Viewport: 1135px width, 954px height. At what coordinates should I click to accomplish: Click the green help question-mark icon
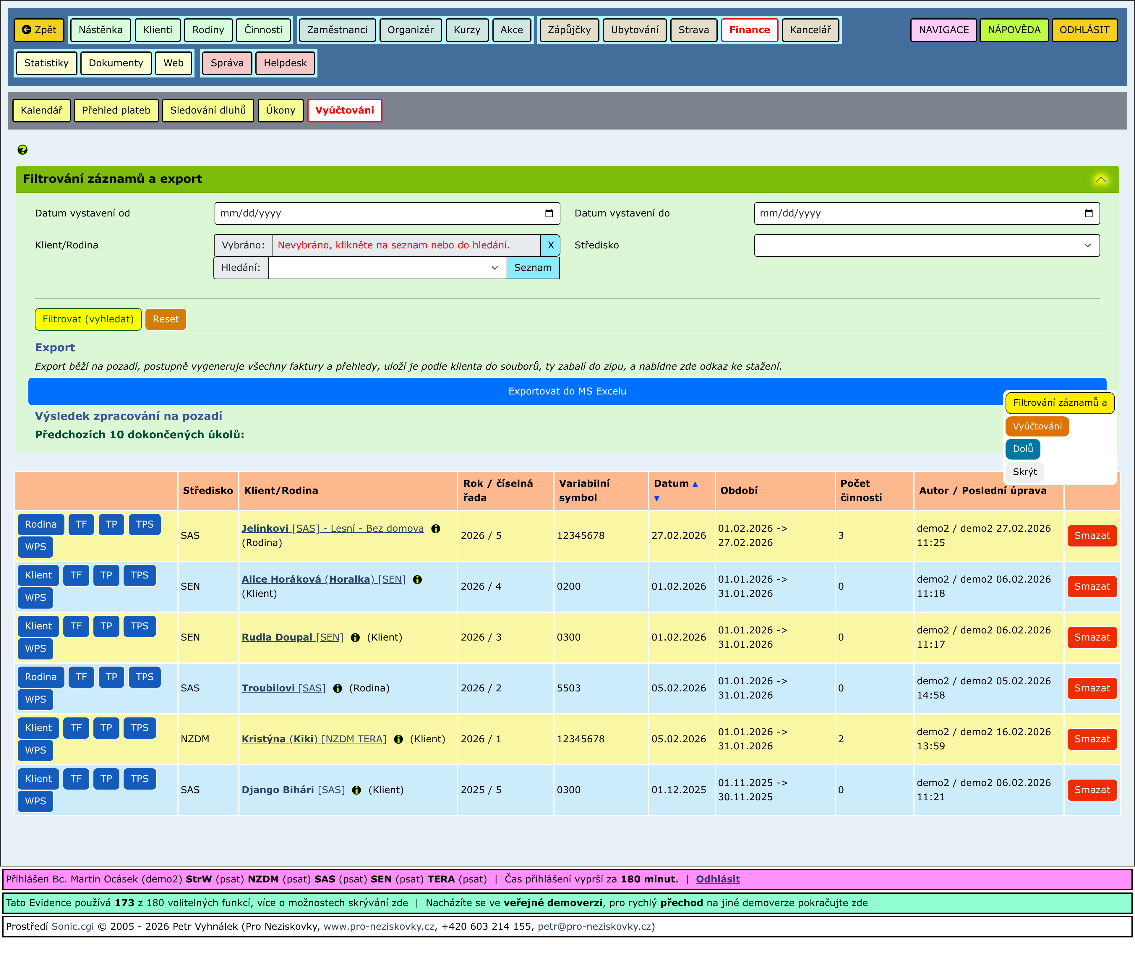point(22,150)
